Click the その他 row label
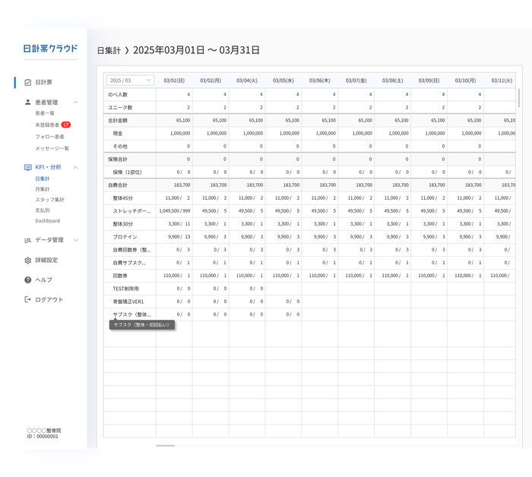This screenshot has width=532, height=477. [120, 147]
